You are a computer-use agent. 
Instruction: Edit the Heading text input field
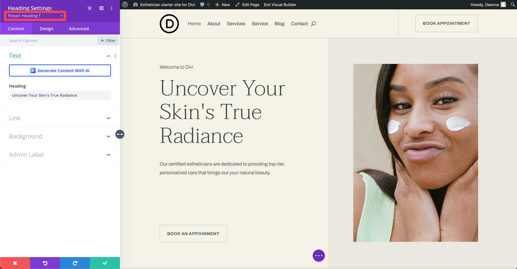pyautogui.click(x=60, y=95)
